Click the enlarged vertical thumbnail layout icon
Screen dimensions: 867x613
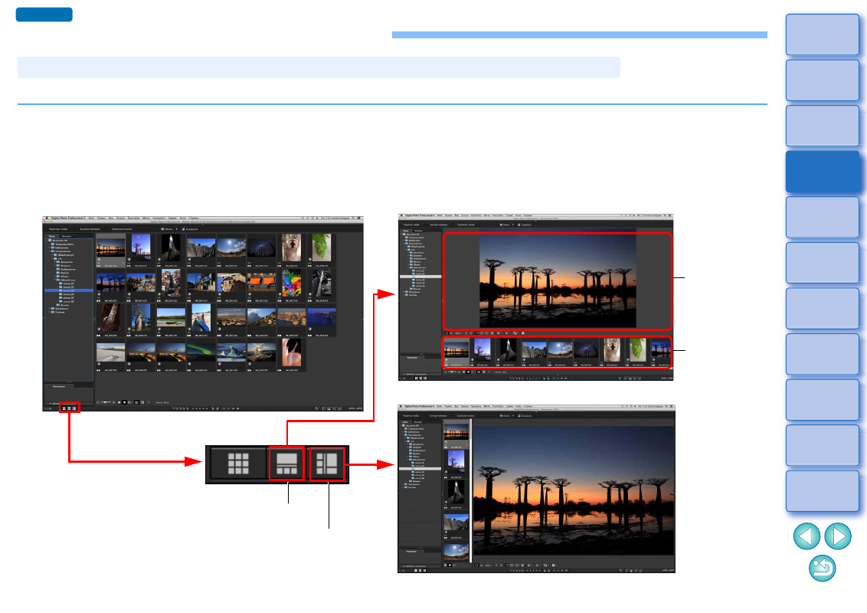(x=327, y=464)
